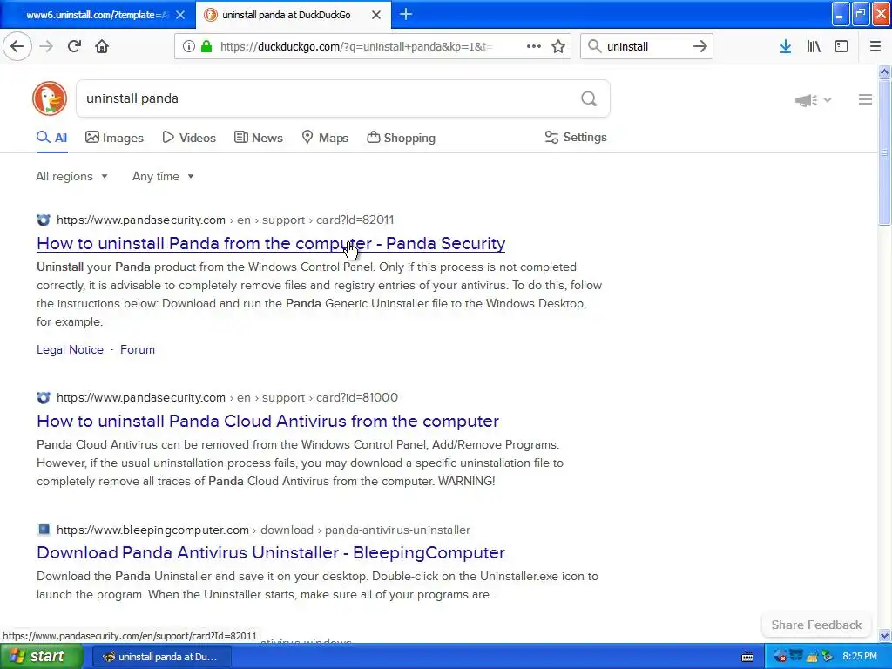Open Maps results
The height and width of the screenshot is (669, 892).
[x=325, y=138]
